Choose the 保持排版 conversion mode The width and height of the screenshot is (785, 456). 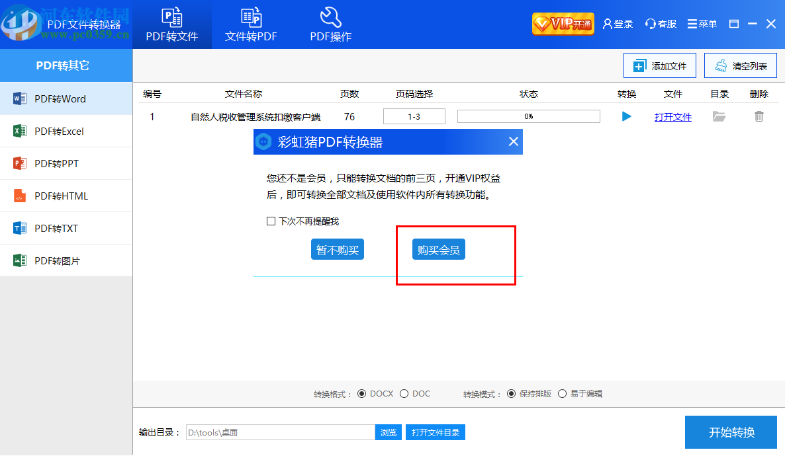click(511, 394)
